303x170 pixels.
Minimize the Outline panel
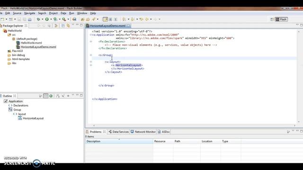tap(77, 95)
